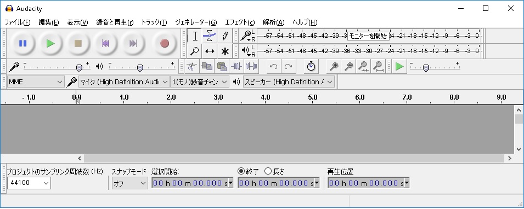
Task: Click the microphone icon beside recording volume slider
Action: point(14,67)
